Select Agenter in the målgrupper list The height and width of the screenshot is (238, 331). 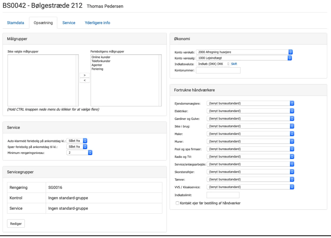(97, 65)
